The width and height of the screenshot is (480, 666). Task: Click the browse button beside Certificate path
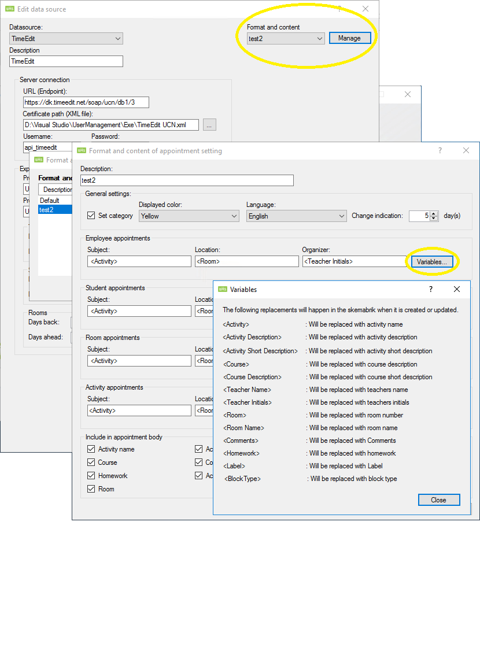(209, 125)
